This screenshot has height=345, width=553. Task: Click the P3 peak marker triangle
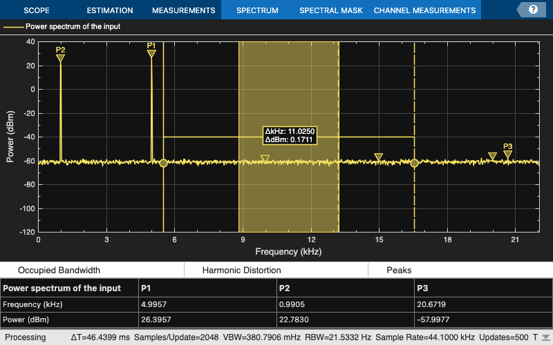click(507, 154)
